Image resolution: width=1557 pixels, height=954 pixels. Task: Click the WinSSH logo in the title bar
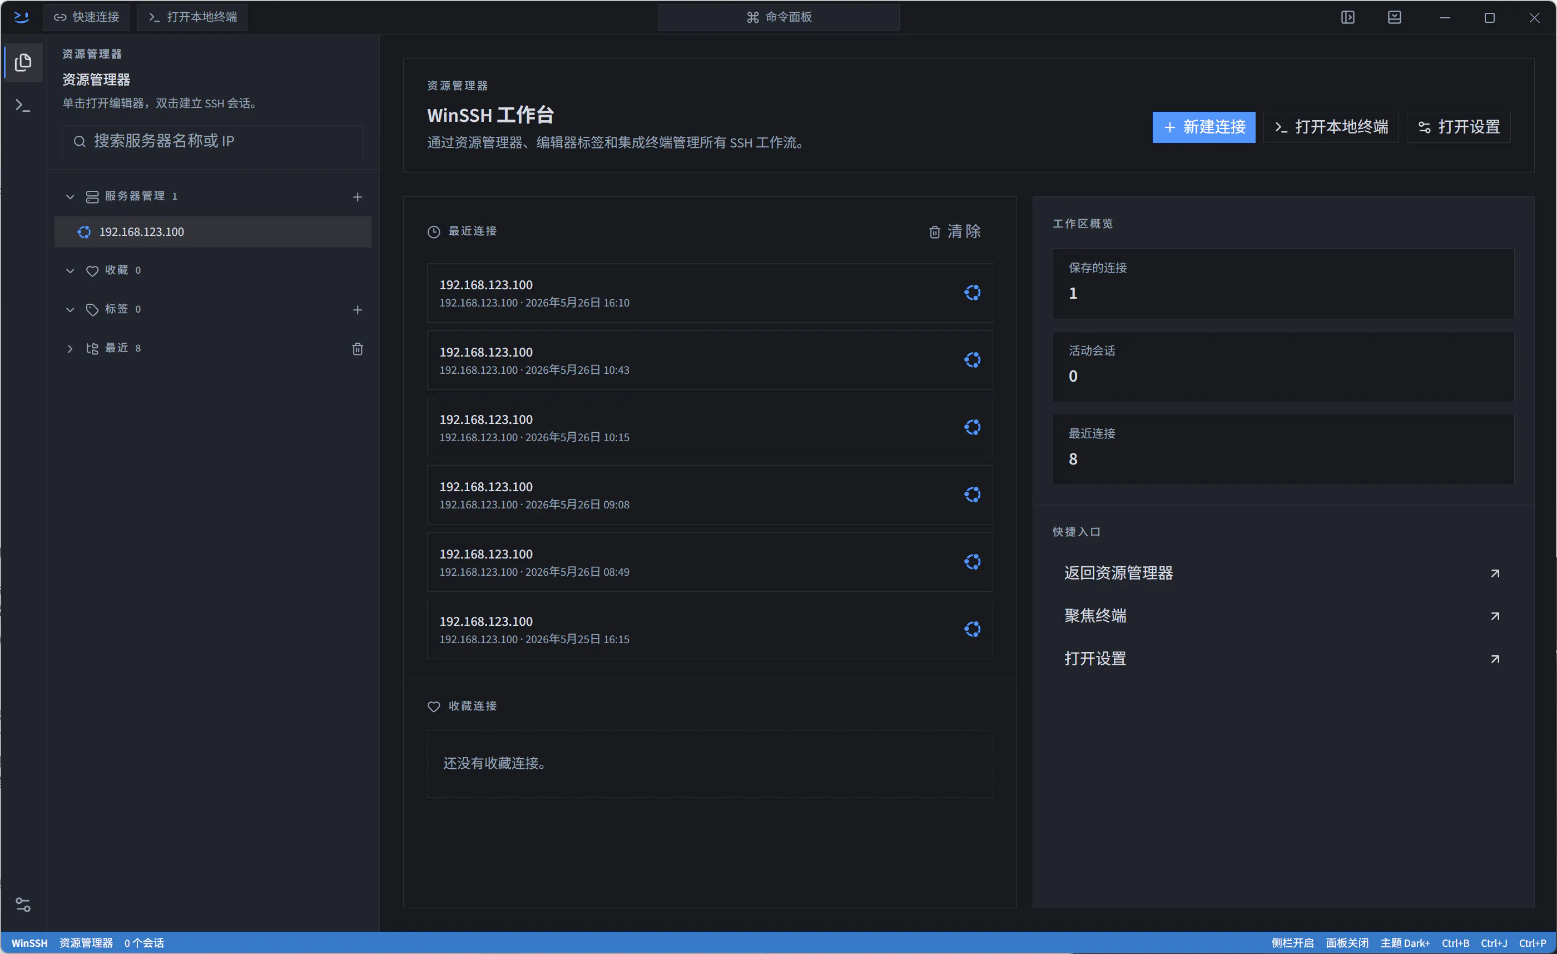click(x=22, y=17)
